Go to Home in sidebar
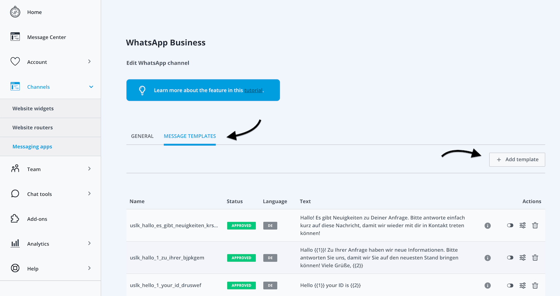Screen dimensions: 560x296 [35, 12]
